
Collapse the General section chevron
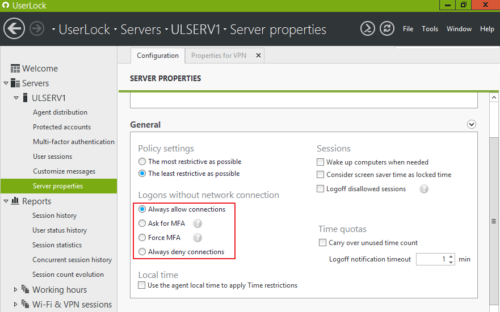coord(471,124)
